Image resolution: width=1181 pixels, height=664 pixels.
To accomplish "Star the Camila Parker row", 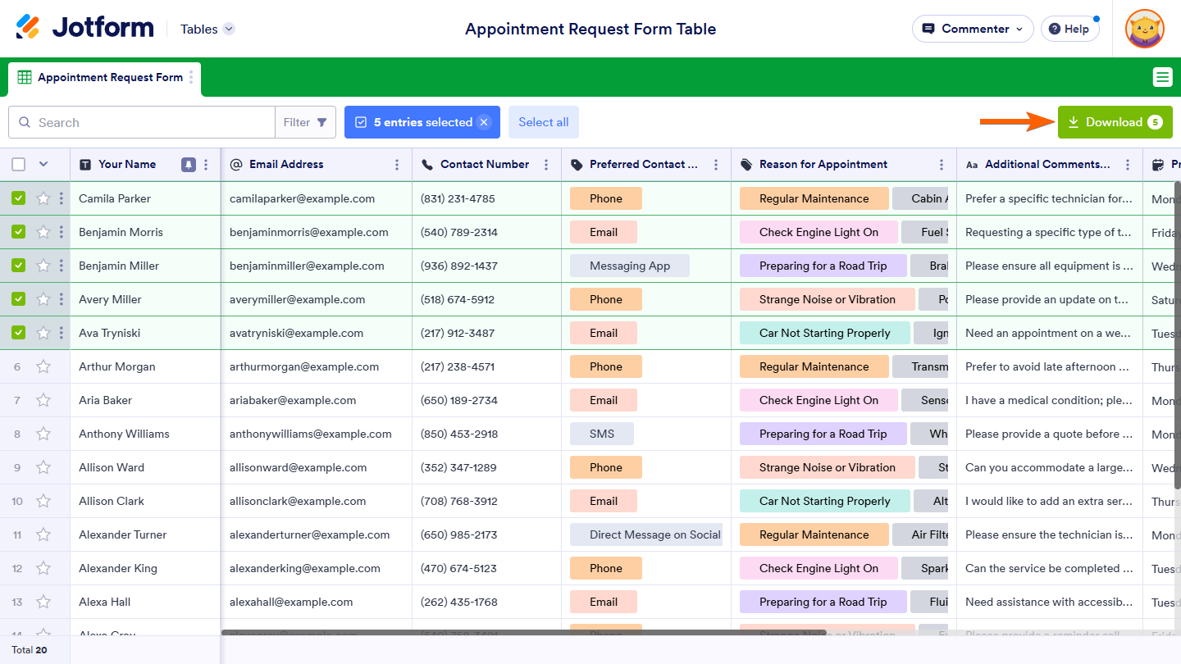I will (x=43, y=198).
